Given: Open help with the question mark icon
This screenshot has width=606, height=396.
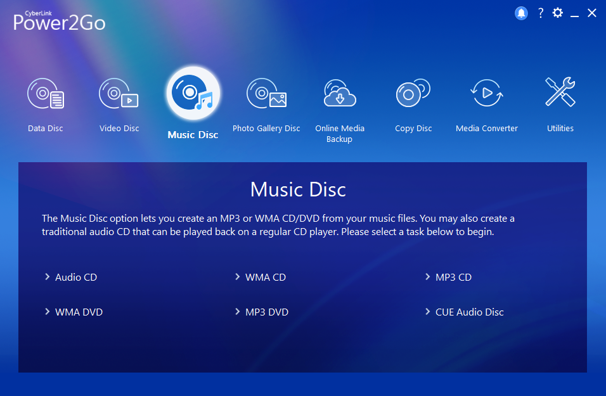Looking at the screenshot, I should pos(541,13).
